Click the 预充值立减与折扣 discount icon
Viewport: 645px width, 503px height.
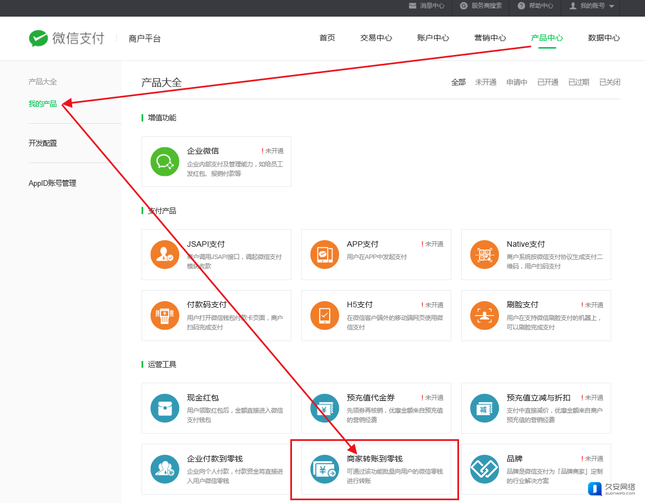click(485, 408)
